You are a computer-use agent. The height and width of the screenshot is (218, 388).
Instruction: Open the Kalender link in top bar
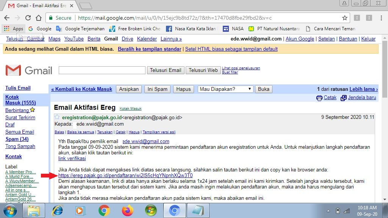(147, 39)
